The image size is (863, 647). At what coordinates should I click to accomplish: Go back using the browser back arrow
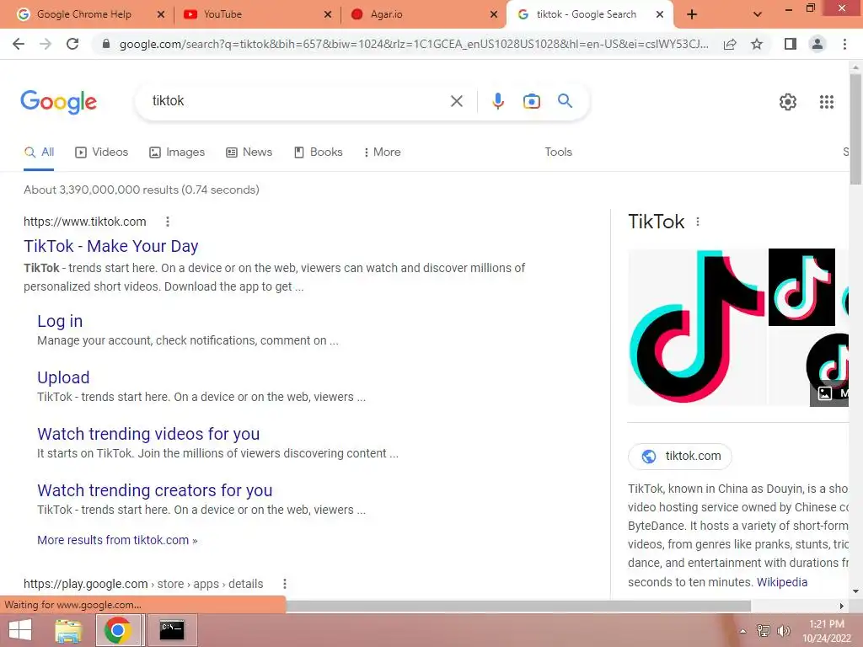pyautogui.click(x=19, y=44)
